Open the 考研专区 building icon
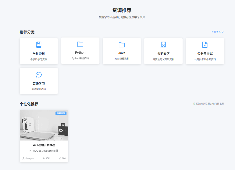Screen dimensions: 235x170 [x=163, y=44]
